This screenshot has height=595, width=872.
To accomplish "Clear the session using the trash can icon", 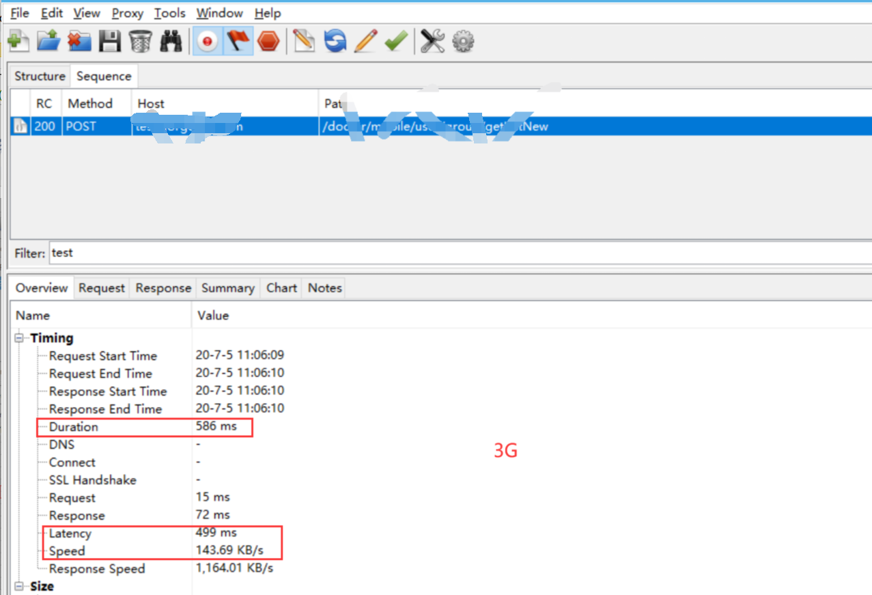I will tap(140, 42).
